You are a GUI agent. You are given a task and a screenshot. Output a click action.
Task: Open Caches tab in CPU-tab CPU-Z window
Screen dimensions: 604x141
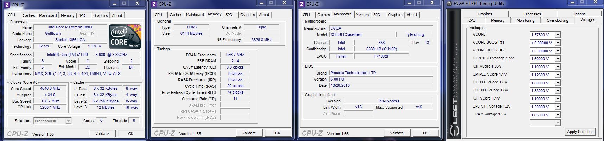tap(29, 15)
